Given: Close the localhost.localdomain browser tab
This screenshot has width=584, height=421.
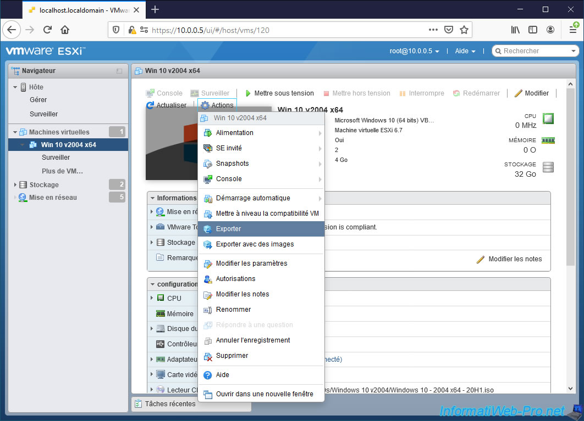Looking at the screenshot, I should pos(136,10).
